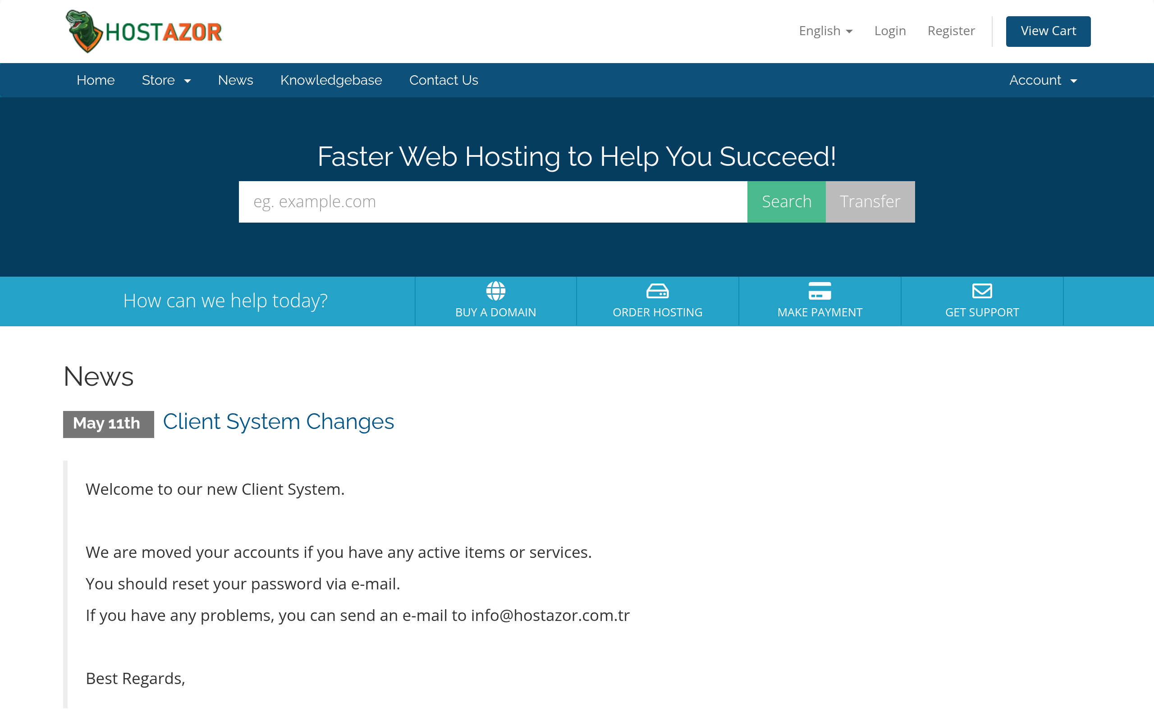1154x721 pixels.
Task: Click the ORDER HOSTING label
Action: click(x=657, y=312)
